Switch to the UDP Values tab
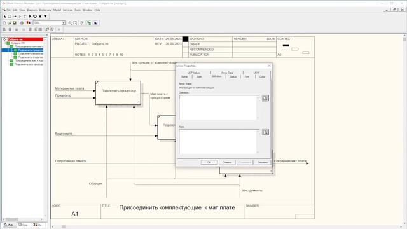 tap(194, 73)
